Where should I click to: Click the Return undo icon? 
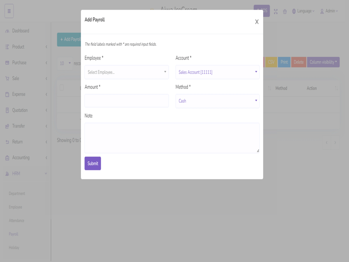(7, 142)
